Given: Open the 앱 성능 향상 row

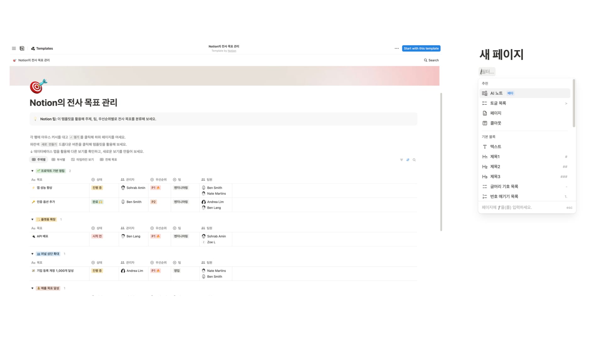Looking at the screenshot, I should click(x=44, y=188).
